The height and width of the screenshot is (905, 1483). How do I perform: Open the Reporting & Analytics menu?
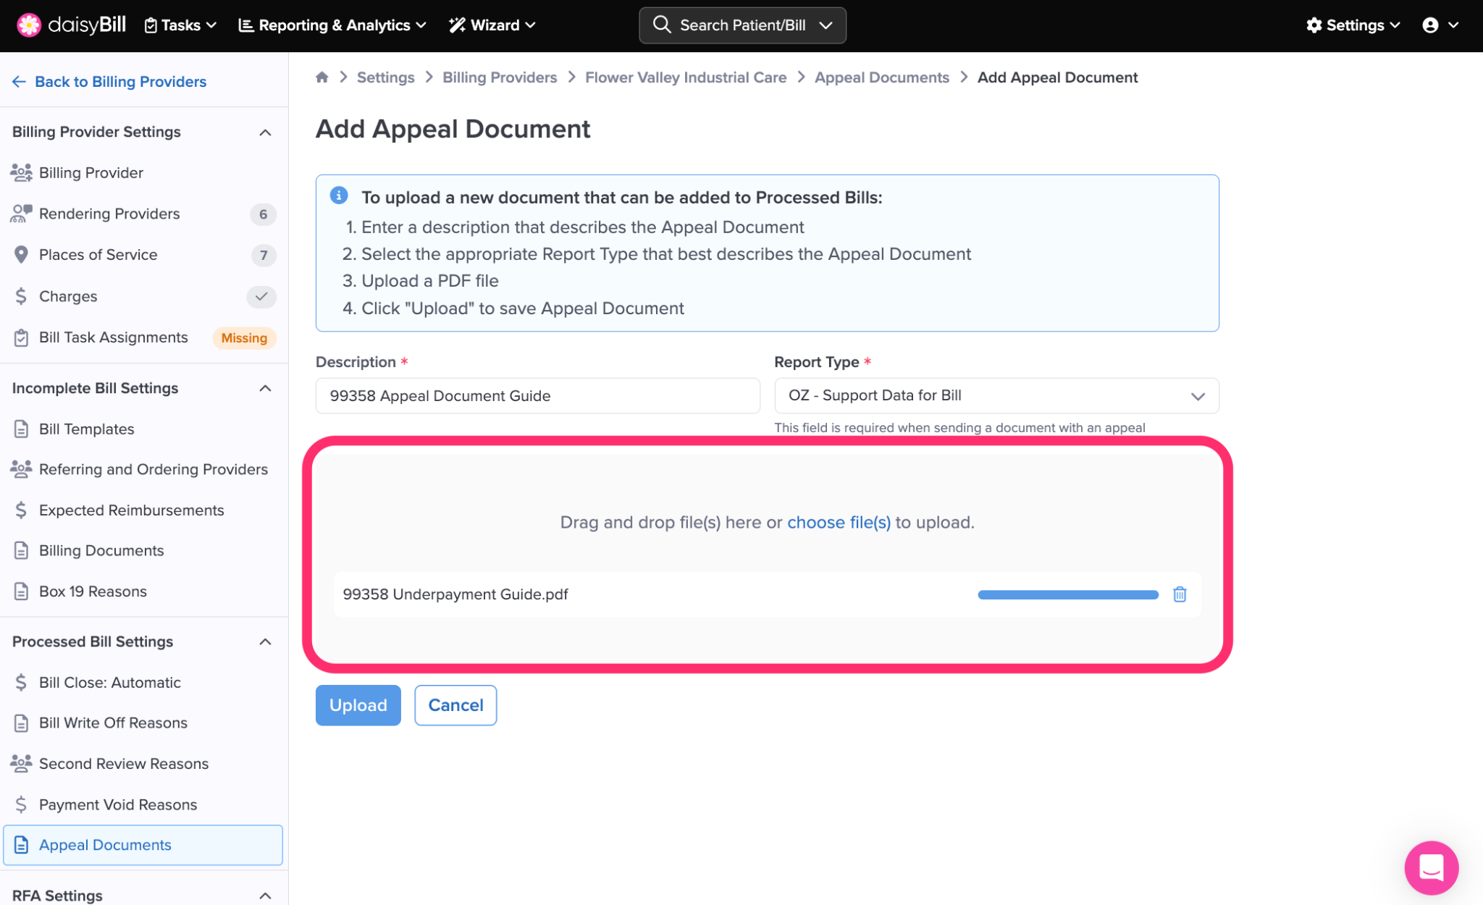coord(332,25)
